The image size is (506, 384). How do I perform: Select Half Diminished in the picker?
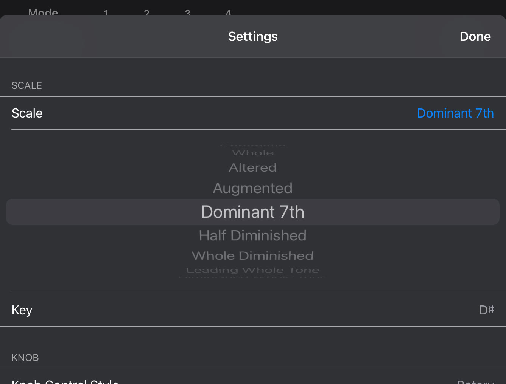(x=253, y=235)
